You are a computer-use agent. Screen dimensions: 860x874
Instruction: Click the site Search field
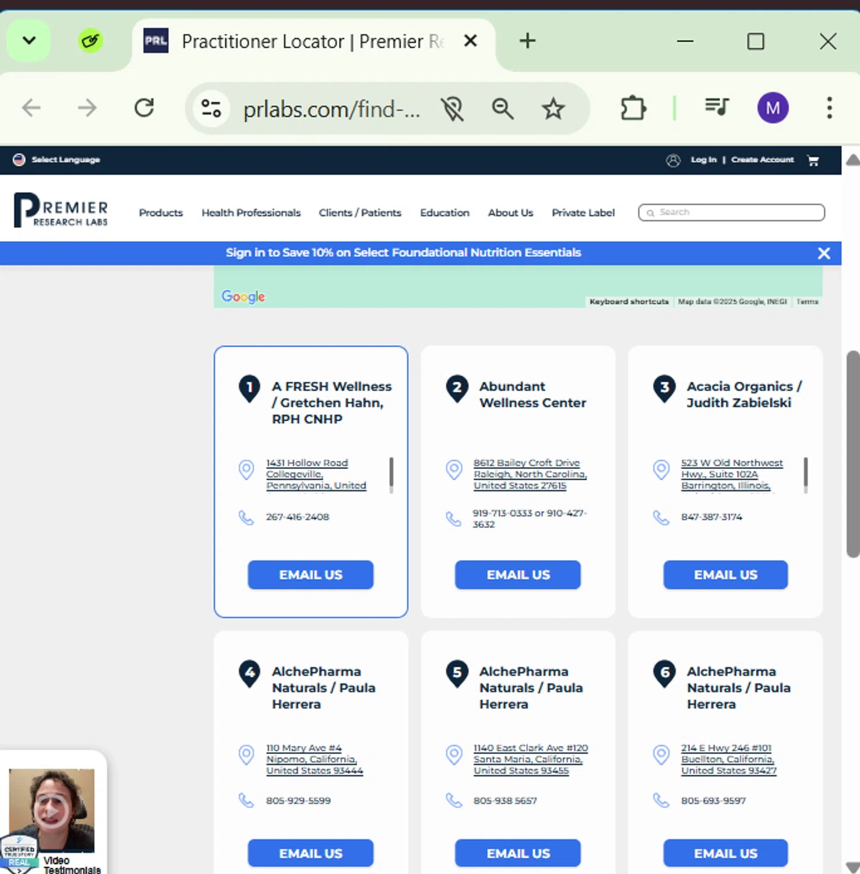(x=731, y=213)
